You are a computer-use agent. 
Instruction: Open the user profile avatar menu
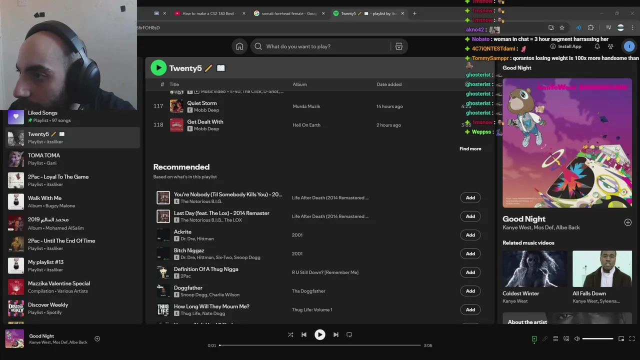tap(629, 46)
